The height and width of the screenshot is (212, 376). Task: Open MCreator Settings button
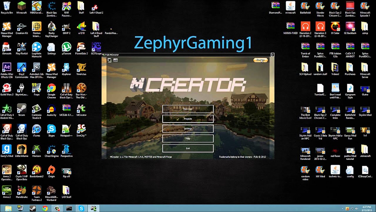[x=188, y=129]
